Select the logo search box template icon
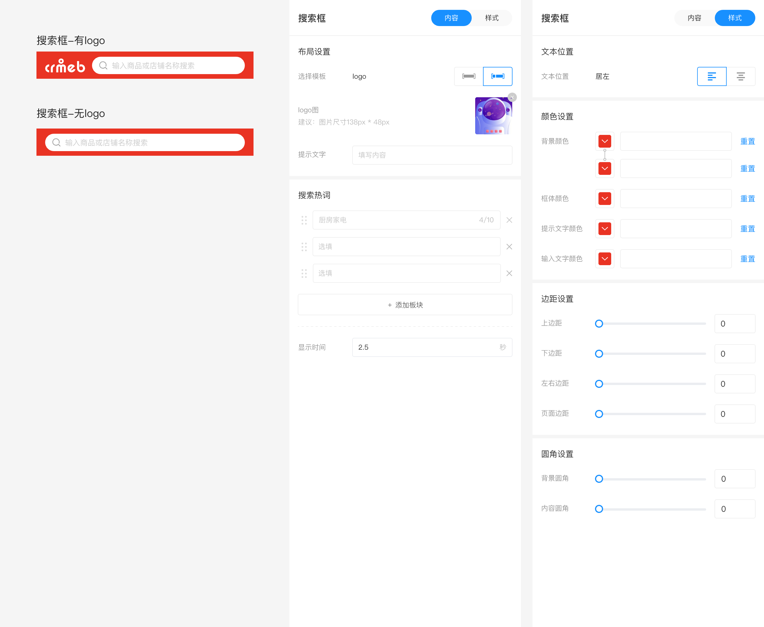 [x=497, y=76]
